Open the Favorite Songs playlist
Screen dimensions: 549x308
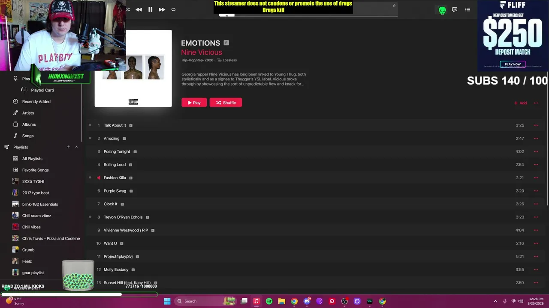coord(35,170)
